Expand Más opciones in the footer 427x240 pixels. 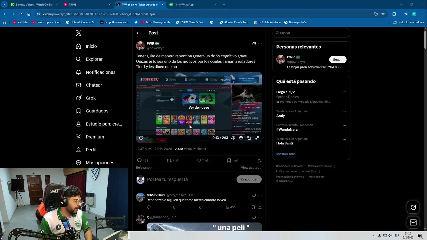pyautogui.click(x=318, y=177)
